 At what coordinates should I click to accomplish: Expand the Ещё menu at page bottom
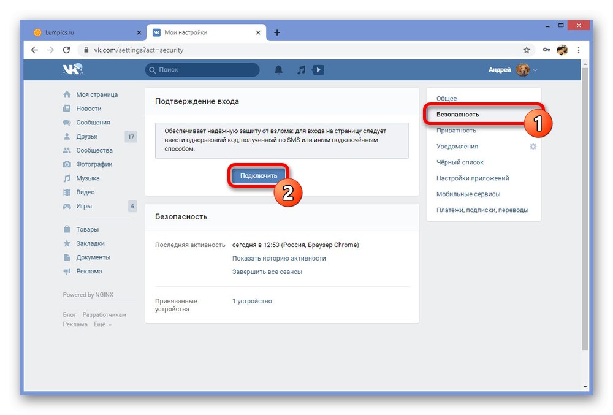coord(99,324)
